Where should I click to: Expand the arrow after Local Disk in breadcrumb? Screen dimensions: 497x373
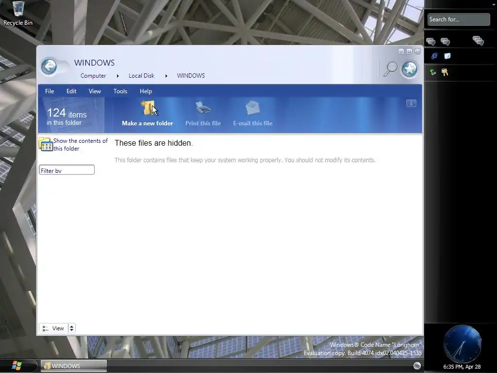pyautogui.click(x=166, y=76)
